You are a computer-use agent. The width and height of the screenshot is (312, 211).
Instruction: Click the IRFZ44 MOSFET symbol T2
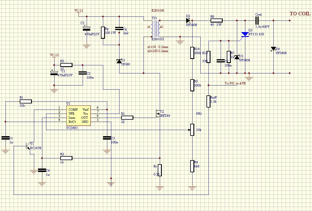(x=158, y=114)
